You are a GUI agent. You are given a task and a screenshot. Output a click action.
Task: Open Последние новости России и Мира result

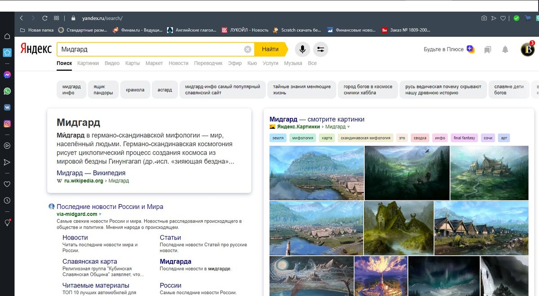click(x=110, y=207)
